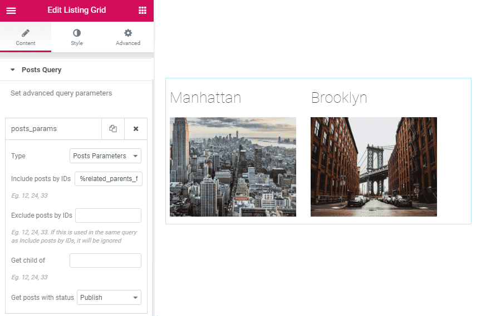Screen dimensions: 481x316
Task: Open the widgets grid icon
Action: pyautogui.click(x=143, y=11)
